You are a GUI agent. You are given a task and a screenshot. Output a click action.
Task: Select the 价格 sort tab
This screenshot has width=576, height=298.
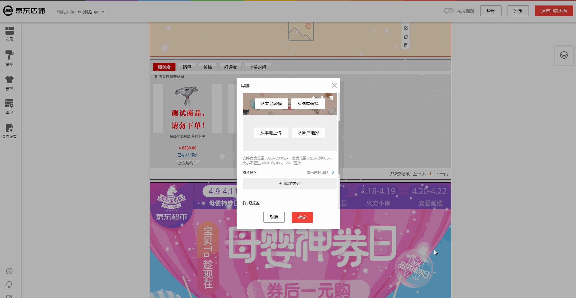pyautogui.click(x=208, y=67)
